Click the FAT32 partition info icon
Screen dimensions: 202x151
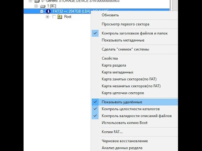[48, 11]
